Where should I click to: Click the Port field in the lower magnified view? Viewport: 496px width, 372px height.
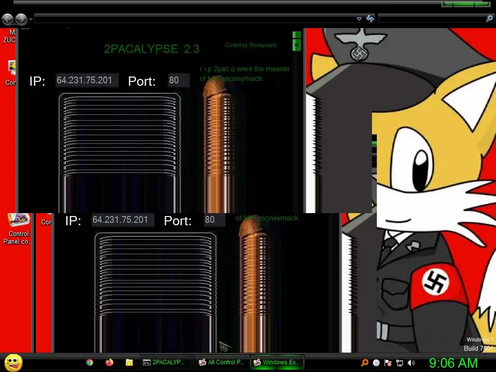point(215,220)
